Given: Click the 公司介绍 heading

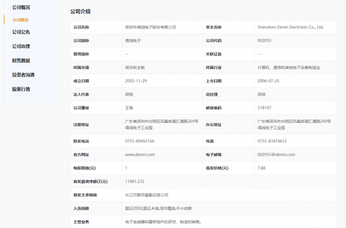Looking at the screenshot, I should (80, 11).
